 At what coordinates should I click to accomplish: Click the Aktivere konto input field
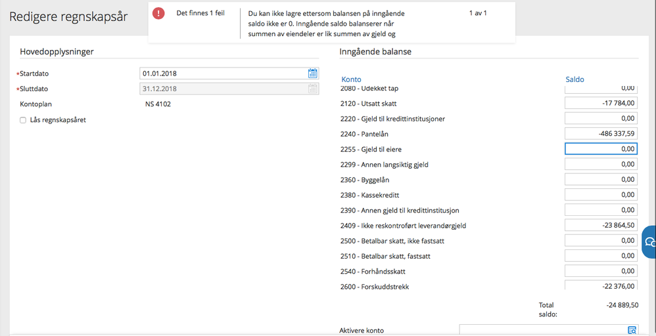(549, 329)
